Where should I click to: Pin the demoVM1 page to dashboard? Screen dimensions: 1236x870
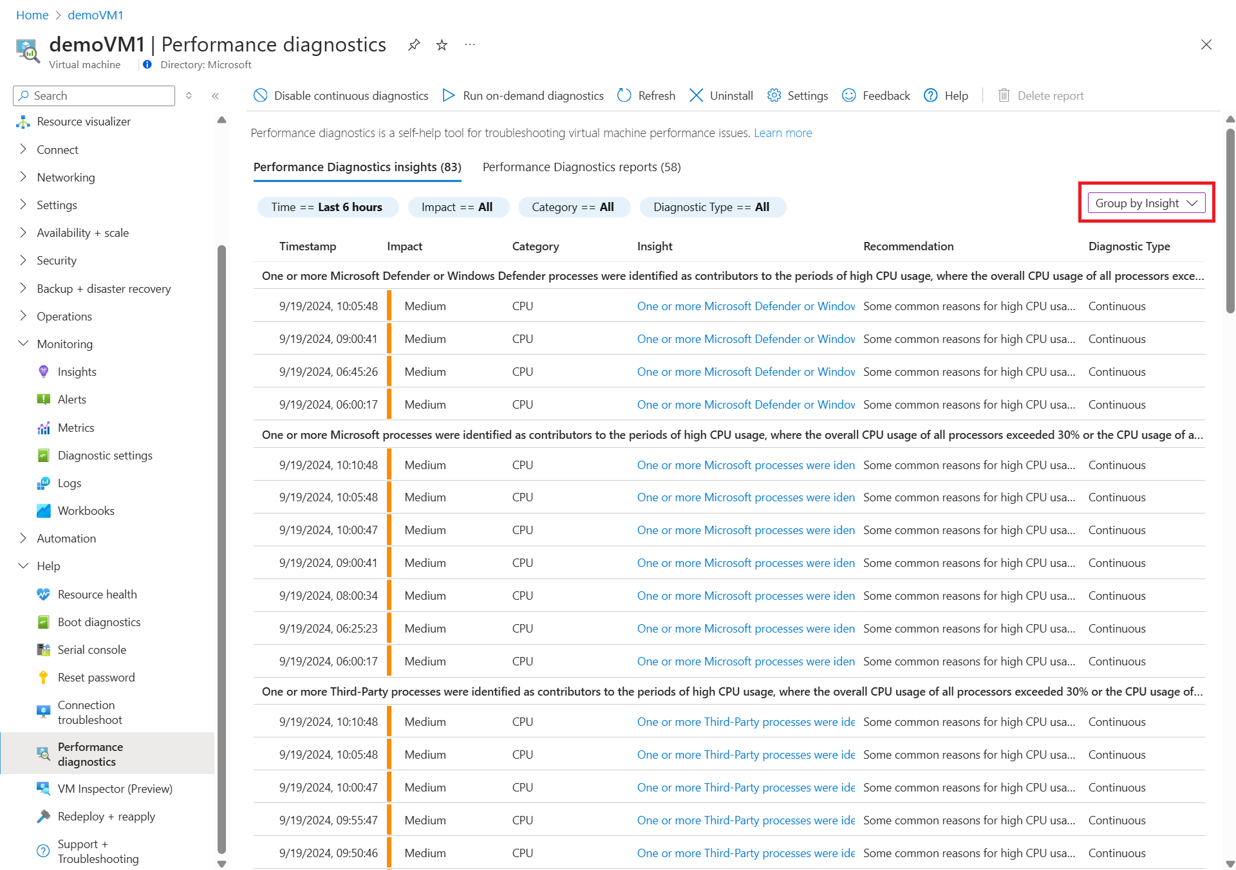(x=414, y=45)
